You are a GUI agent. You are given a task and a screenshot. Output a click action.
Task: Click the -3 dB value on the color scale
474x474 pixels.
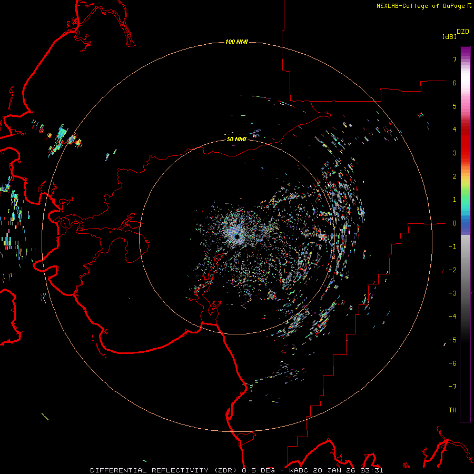tap(452, 293)
